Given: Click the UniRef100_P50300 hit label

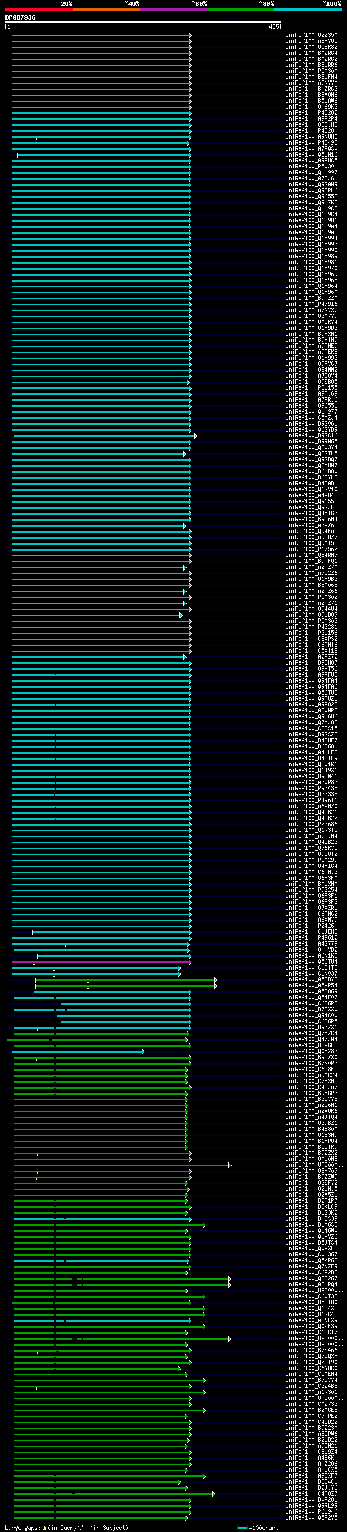Looking at the screenshot, I should click(311, 71).
